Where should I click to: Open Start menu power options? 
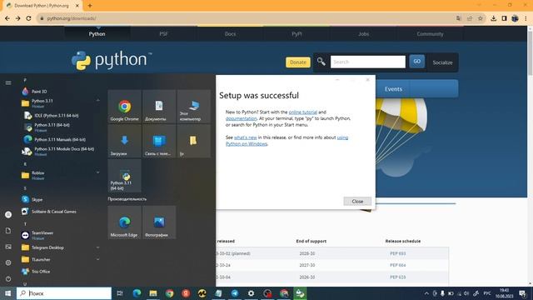coord(8,279)
